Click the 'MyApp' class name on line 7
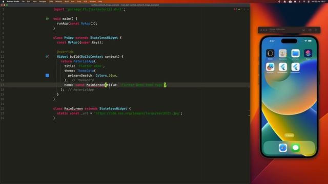This screenshot has width=328, height=184. click(69, 37)
